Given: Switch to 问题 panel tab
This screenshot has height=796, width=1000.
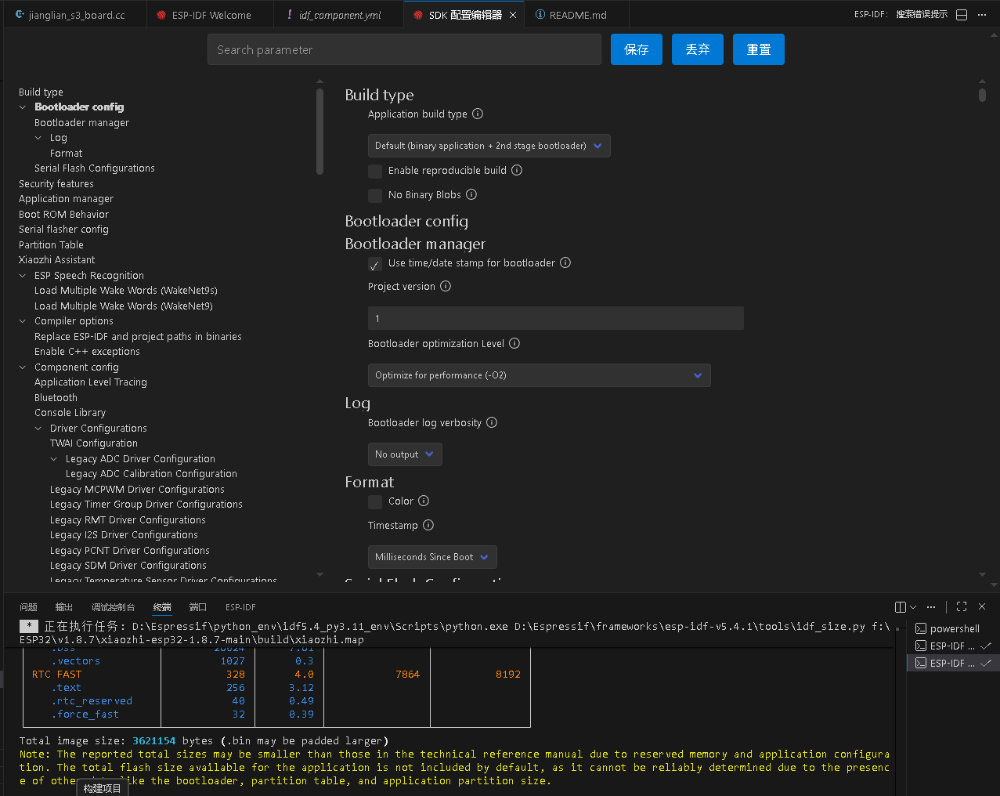Looking at the screenshot, I should coord(28,607).
